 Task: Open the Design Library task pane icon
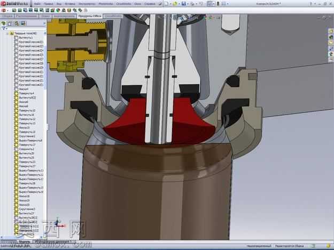pos(331,37)
